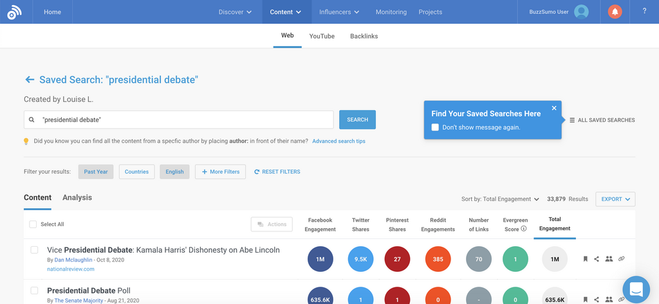The image size is (659, 304).
Task: Switch to the YouTube tab
Action: [322, 36]
